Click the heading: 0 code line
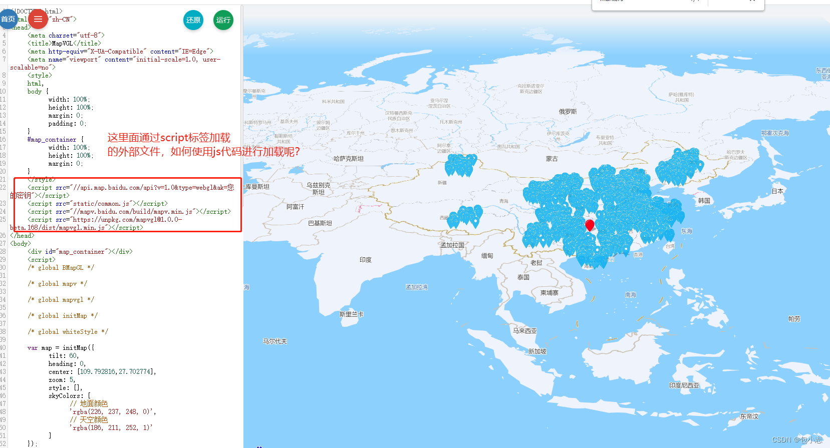 (67, 364)
